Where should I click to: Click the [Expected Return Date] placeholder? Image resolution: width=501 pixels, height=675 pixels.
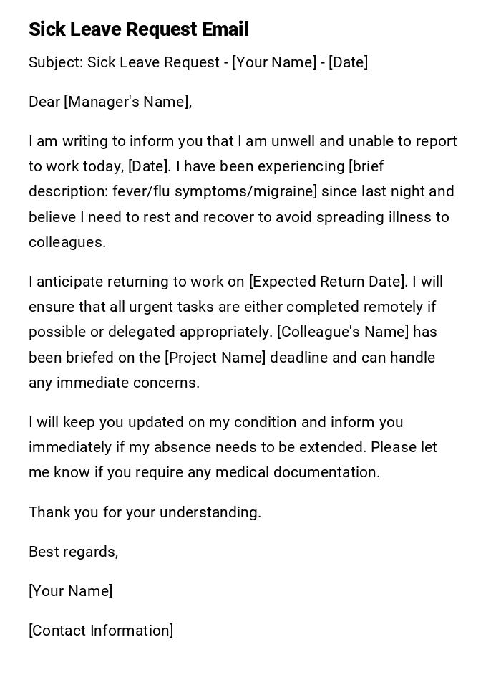point(327,282)
